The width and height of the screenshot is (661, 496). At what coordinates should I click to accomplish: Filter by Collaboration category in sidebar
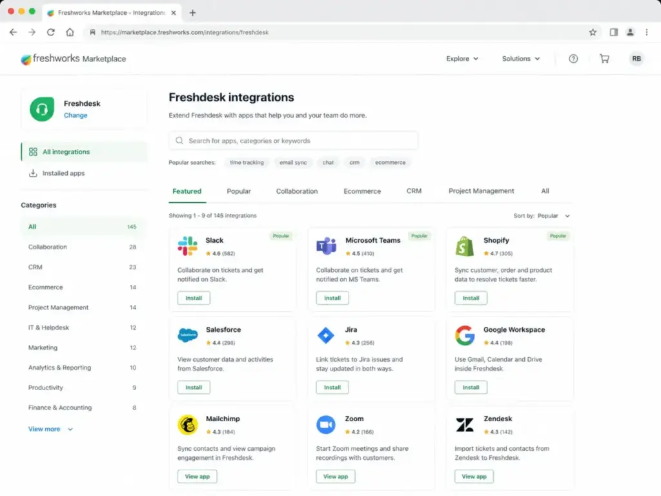pyautogui.click(x=83, y=247)
